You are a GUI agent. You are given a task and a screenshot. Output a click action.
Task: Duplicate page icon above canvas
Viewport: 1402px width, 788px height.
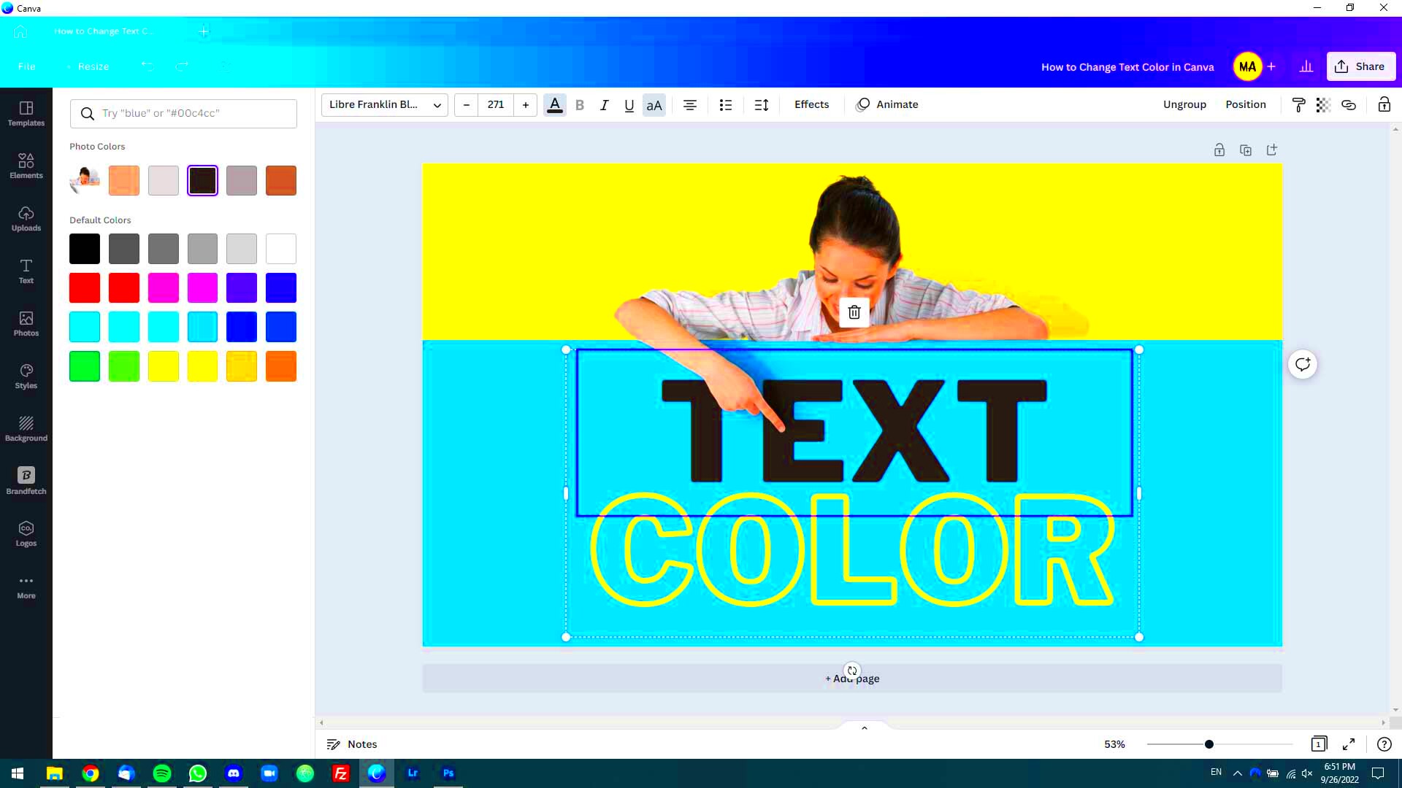1246,150
